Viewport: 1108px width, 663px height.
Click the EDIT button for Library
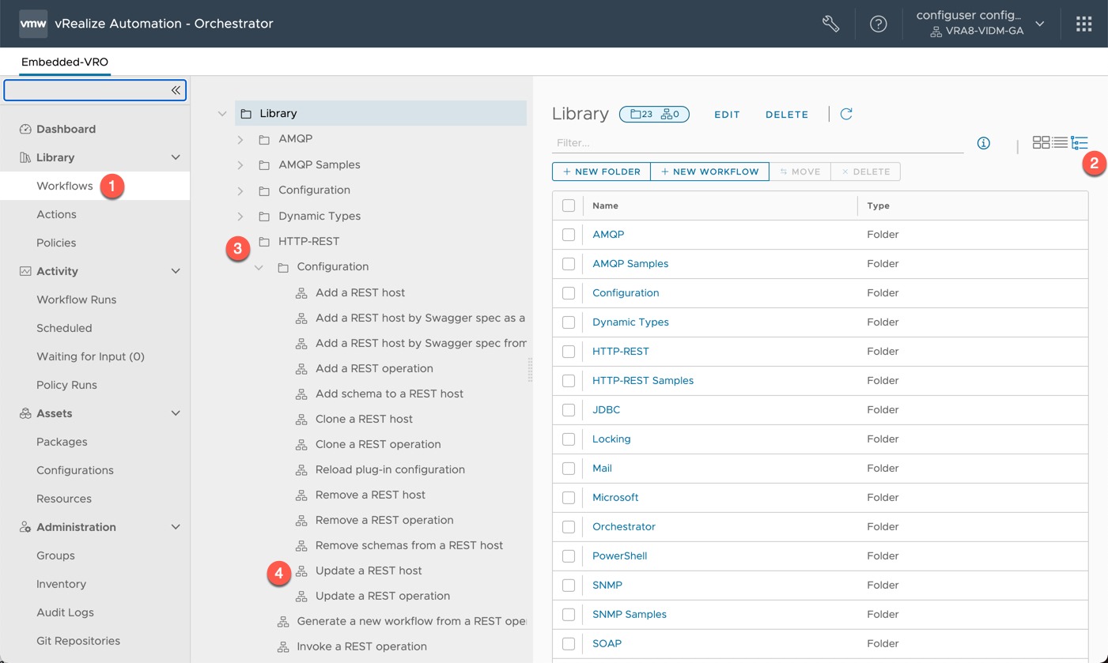click(727, 115)
